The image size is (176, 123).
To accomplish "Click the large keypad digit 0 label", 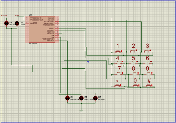I will pos(135,81).
